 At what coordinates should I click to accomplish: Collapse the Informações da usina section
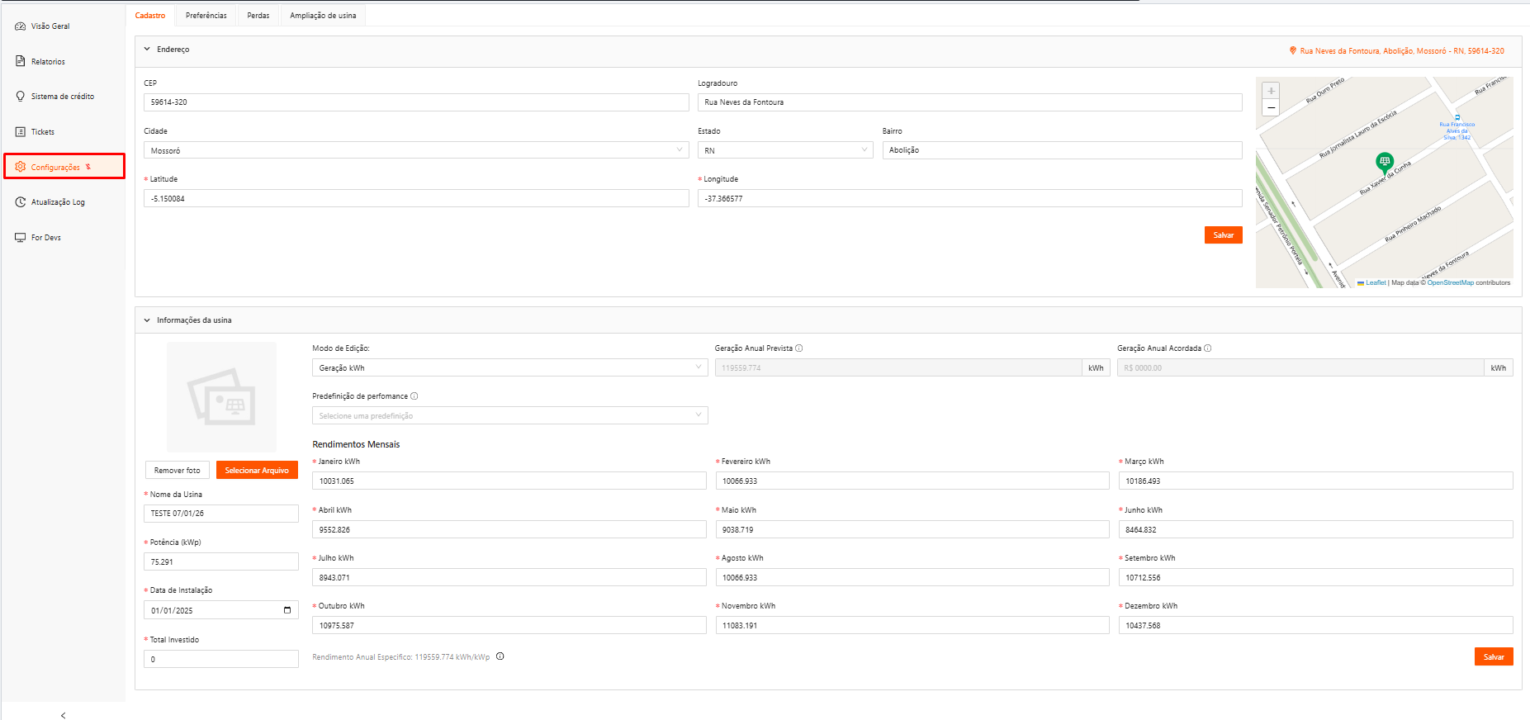pyautogui.click(x=147, y=320)
